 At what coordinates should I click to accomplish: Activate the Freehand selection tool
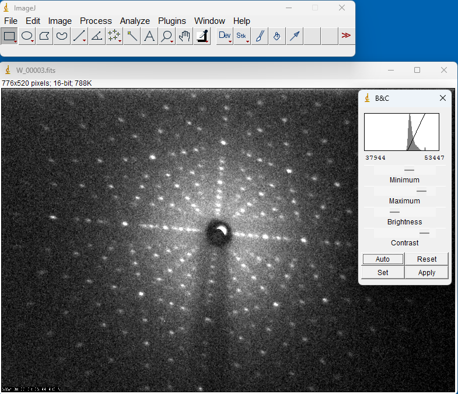coord(62,36)
